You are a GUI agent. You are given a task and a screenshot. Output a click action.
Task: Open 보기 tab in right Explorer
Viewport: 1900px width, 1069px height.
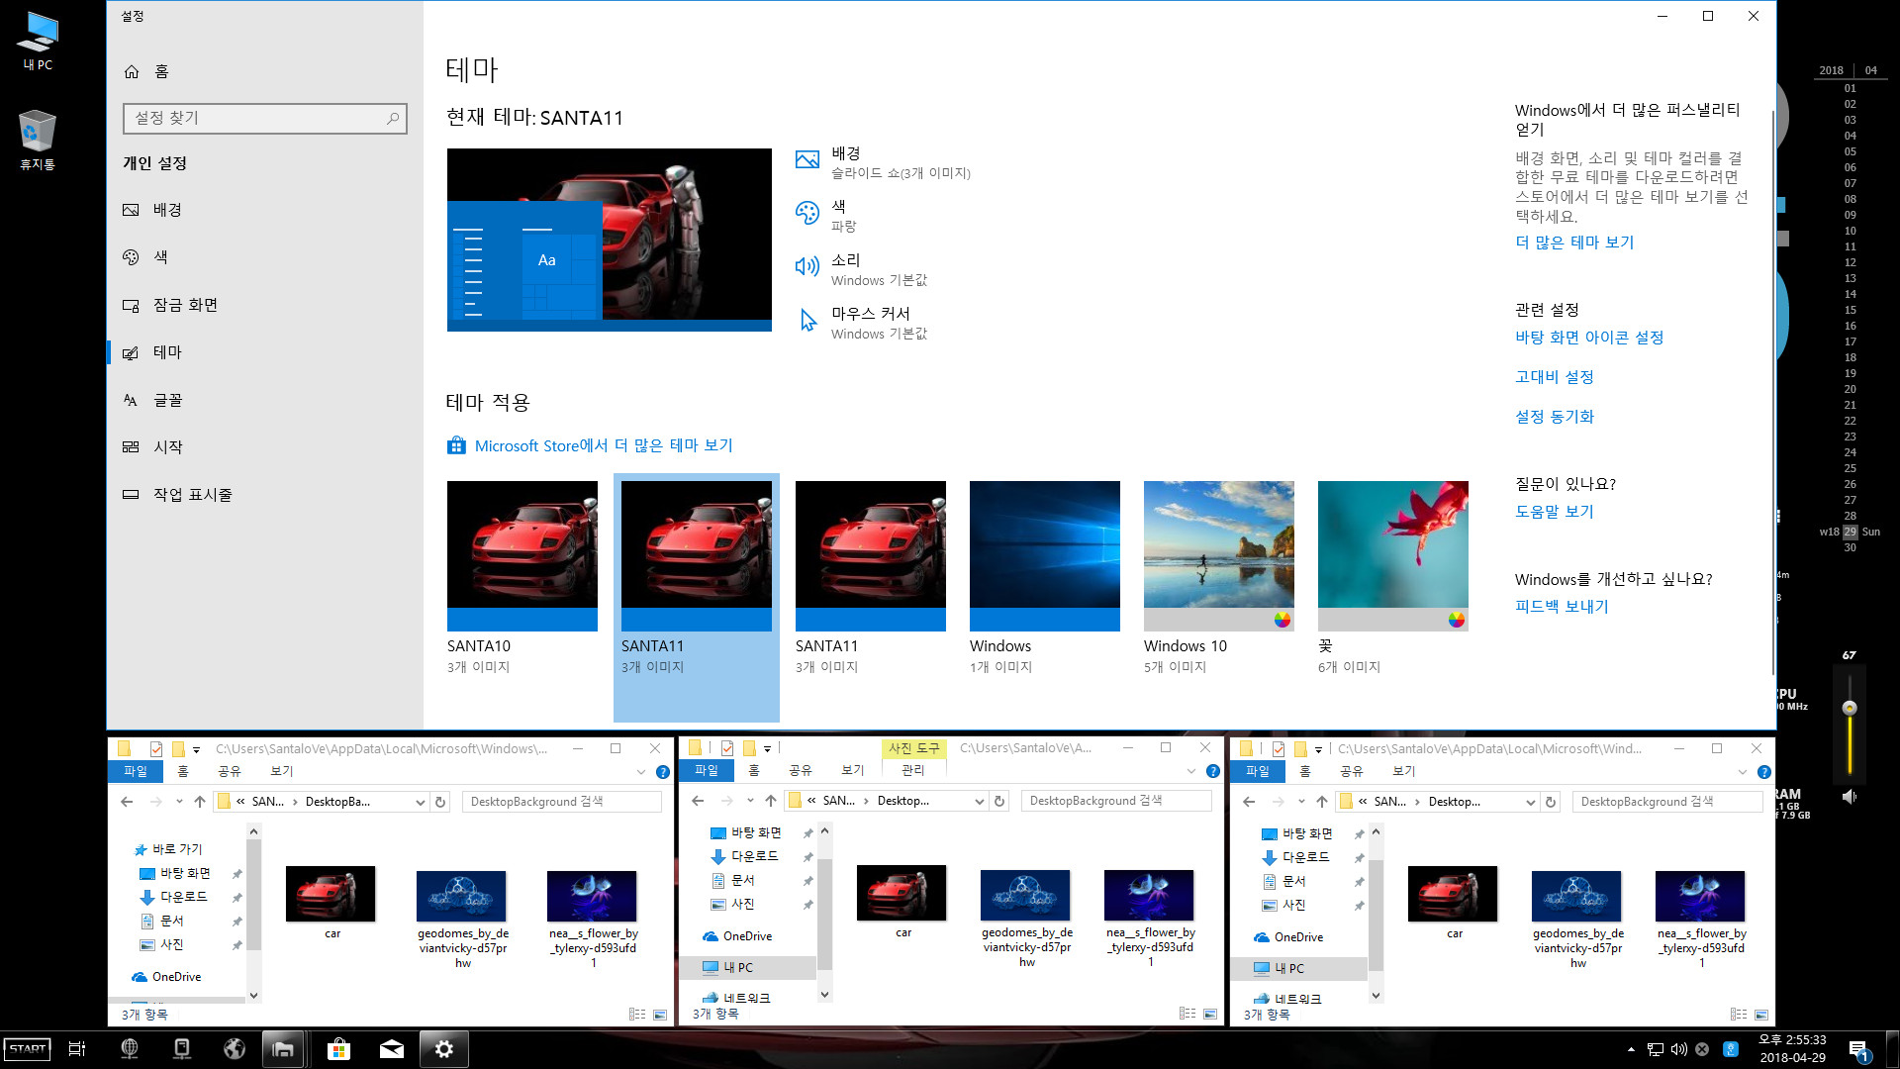pos(1404,771)
